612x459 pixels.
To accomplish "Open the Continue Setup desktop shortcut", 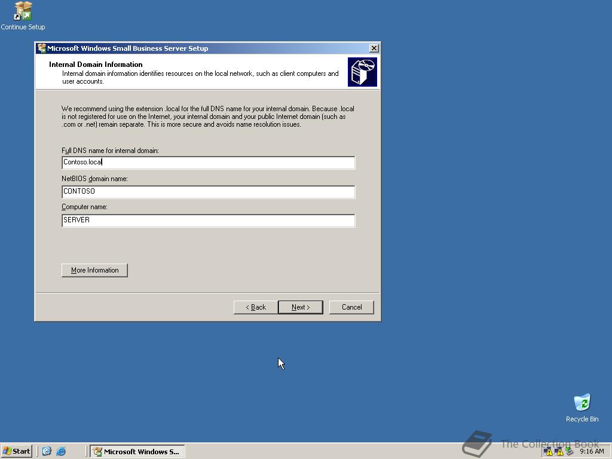I will [23, 16].
